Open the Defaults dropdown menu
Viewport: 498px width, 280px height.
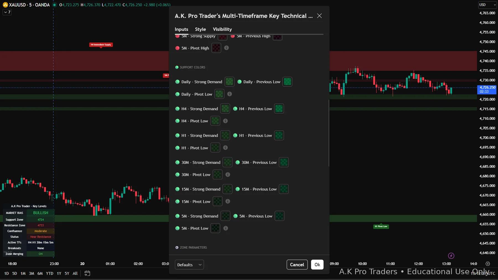[189, 265]
